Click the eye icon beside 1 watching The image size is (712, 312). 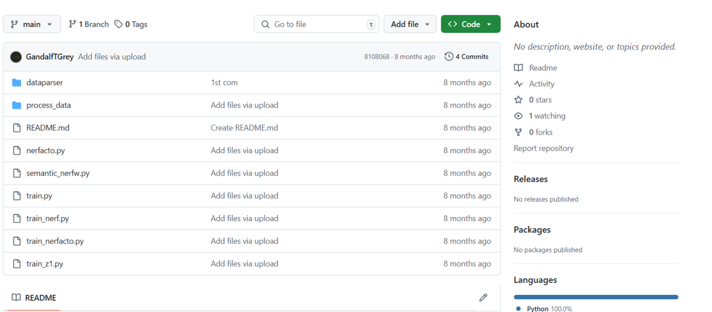coord(518,116)
